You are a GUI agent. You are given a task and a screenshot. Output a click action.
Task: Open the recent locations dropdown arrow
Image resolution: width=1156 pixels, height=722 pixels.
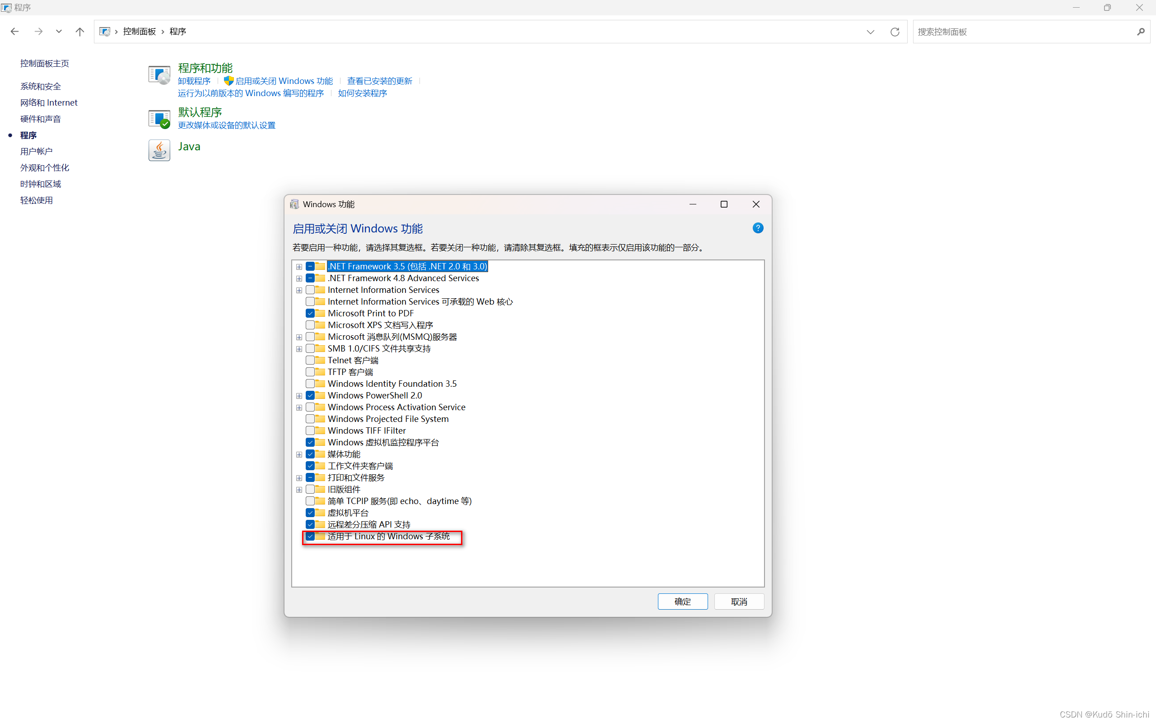[59, 32]
